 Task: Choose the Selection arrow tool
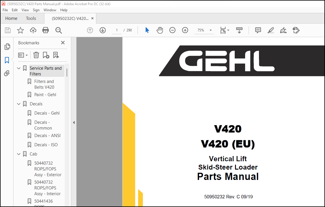click(x=147, y=30)
